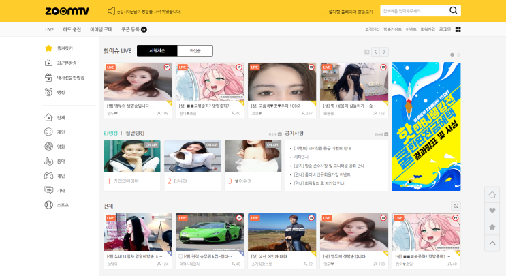This screenshot has height=276, width=506.
Task: Open rank 3 BJ thumbnail
Action: point(253,156)
